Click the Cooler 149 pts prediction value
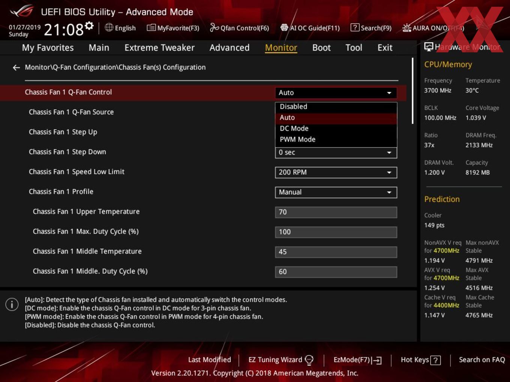This screenshot has height=382, width=510. click(x=434, y=225)
